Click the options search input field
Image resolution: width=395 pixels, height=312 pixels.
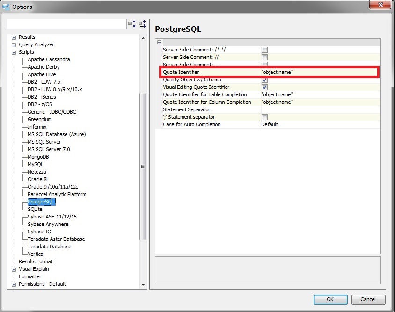click(x=67, y=24)
